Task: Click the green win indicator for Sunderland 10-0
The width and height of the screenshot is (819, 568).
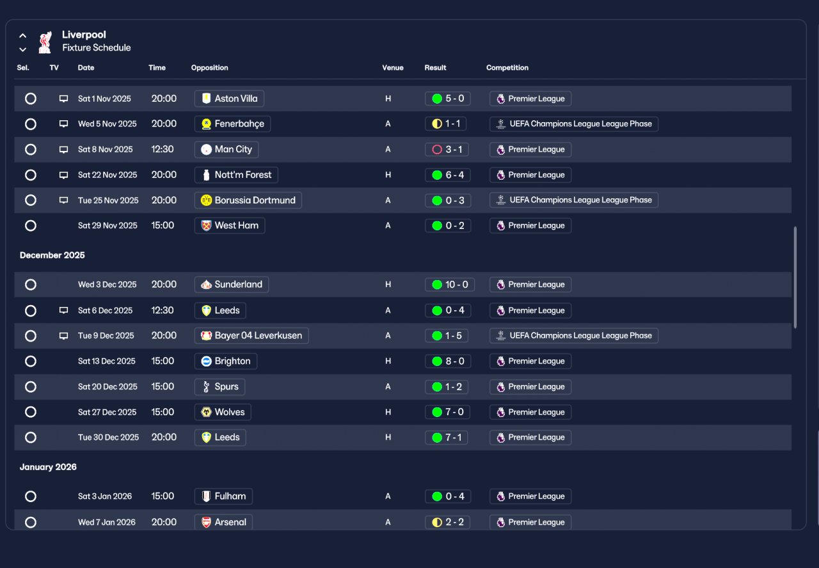Action: coord(437,285)
